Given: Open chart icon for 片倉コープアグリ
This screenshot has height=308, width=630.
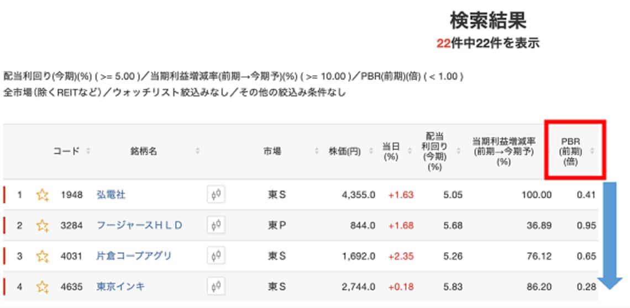Looking at the screenshot, I should 216,256.
